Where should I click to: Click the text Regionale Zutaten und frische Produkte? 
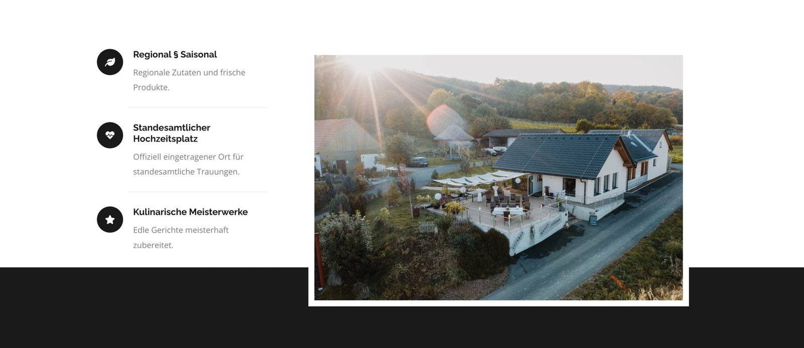pos(189,80)
